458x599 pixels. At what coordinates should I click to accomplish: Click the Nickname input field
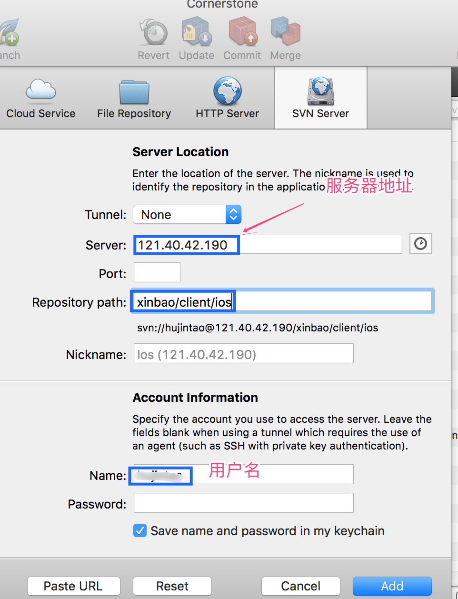[x=244, y=353]
